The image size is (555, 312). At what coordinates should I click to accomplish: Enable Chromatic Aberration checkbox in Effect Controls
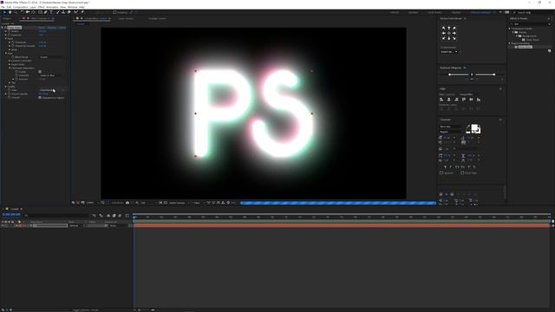click(40, 71)
